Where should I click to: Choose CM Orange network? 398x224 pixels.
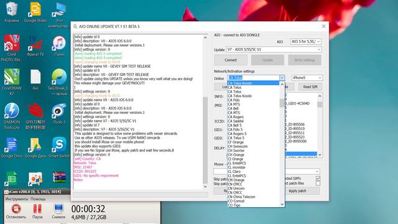(253, 180)
